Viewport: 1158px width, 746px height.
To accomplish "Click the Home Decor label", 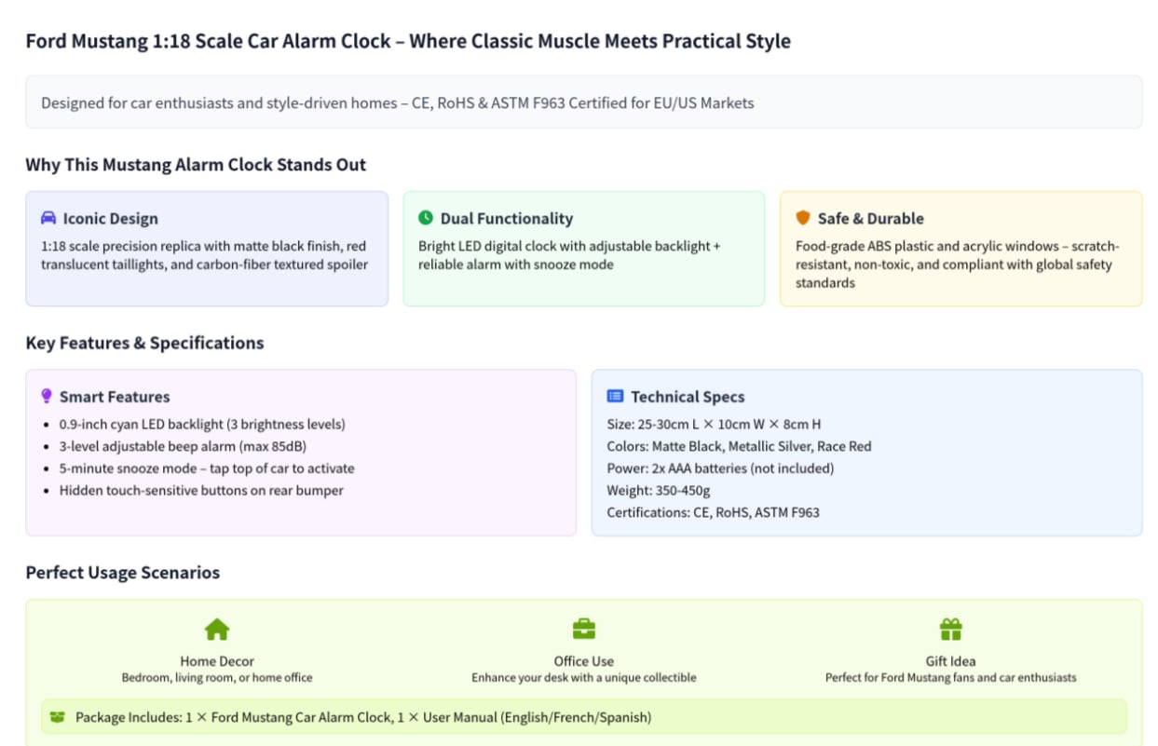I will click(217, 661).
